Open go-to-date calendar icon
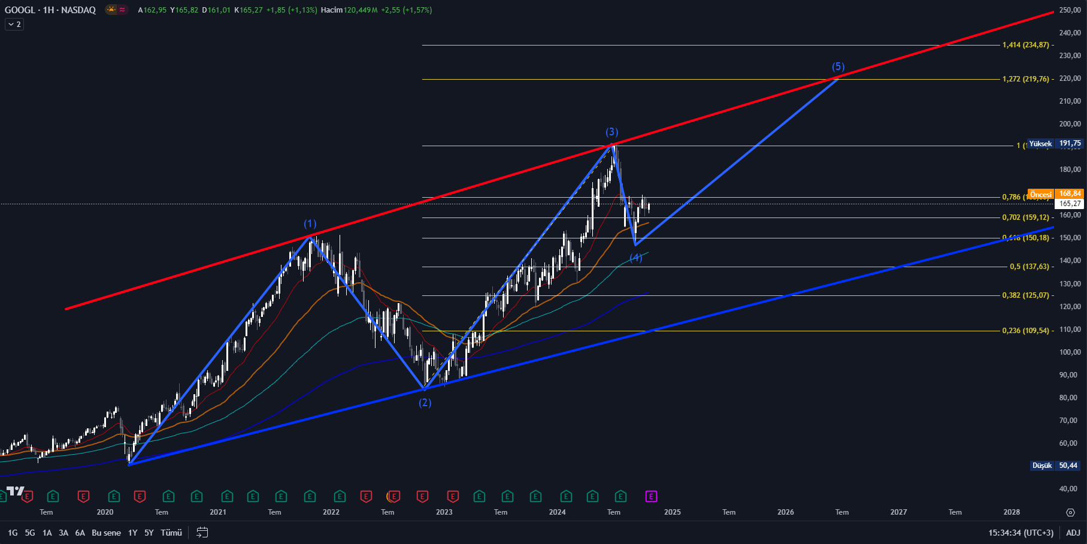This screenshot has height=544, width=1087. coord(202,532)
